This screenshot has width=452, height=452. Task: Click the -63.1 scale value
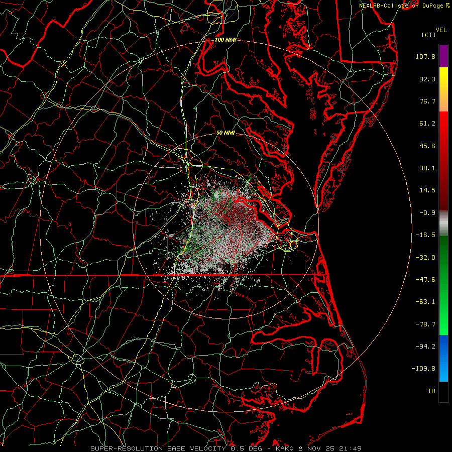tap(425, 302)
